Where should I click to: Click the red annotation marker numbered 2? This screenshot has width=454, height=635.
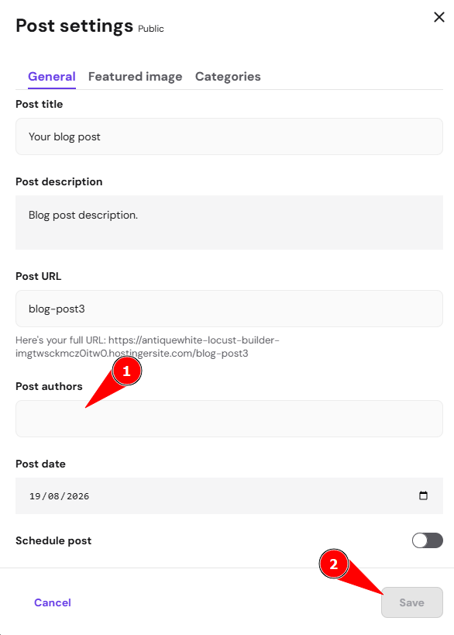tap(333, 564)
